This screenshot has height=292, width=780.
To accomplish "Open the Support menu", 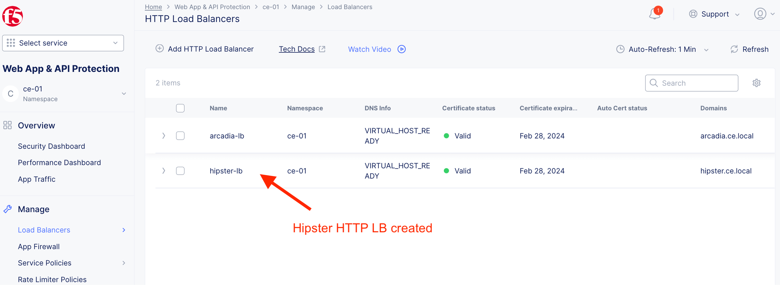I will [714, 14].
